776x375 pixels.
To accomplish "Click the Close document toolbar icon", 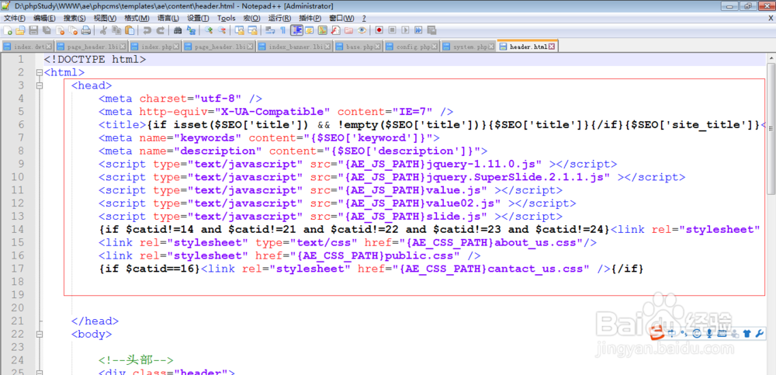I will click(x=60, y=30).
